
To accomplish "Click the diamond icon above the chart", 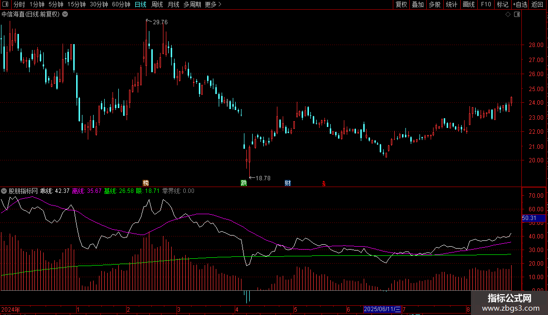I will pos(508,15).
